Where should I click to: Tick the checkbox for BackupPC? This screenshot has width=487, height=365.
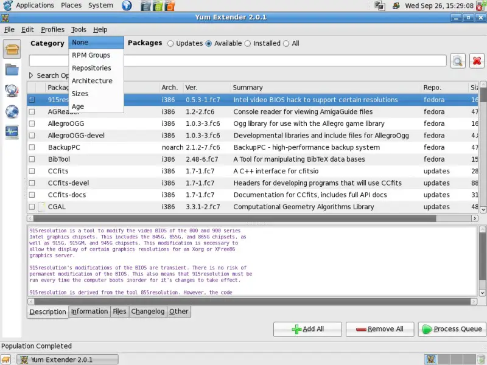tap(32, 147)
